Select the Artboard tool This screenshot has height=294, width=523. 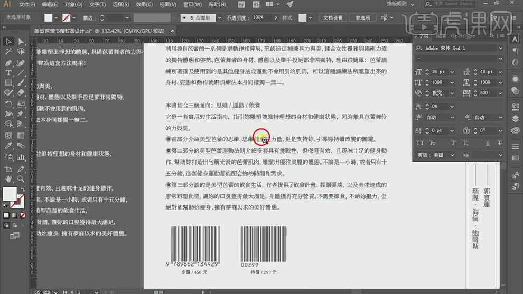(x=8, y=169)
